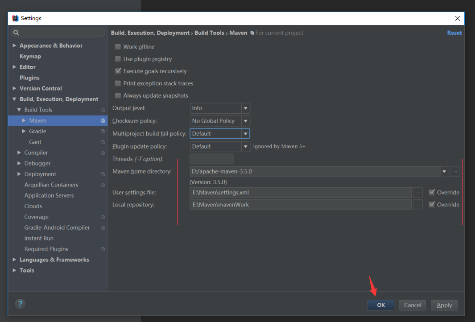
Task: Expand the Maven node arrow
Action: pyautogui.click(x=24, y=120)
